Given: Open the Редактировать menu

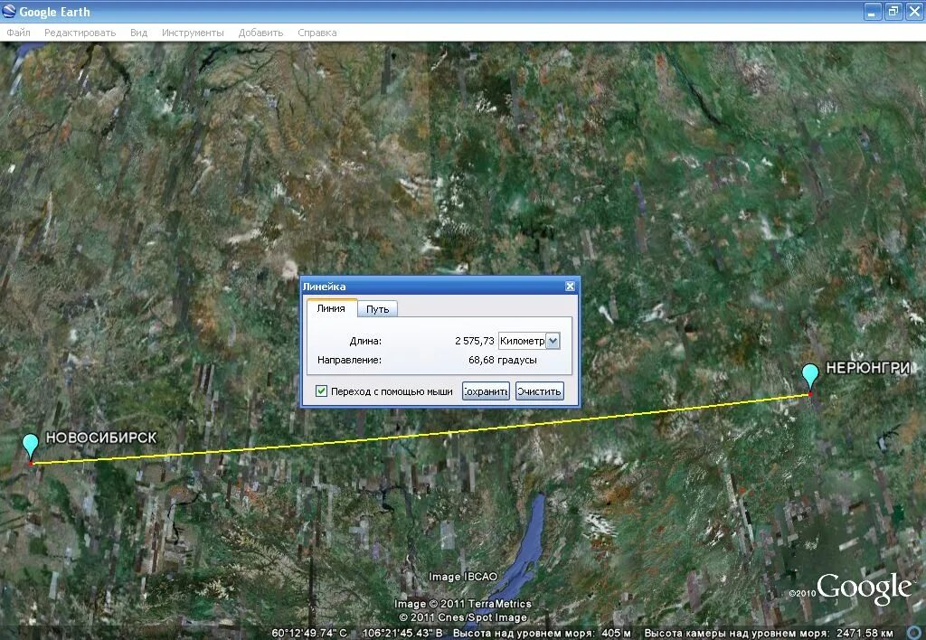Looking at the screenshot, I should 80,33.
